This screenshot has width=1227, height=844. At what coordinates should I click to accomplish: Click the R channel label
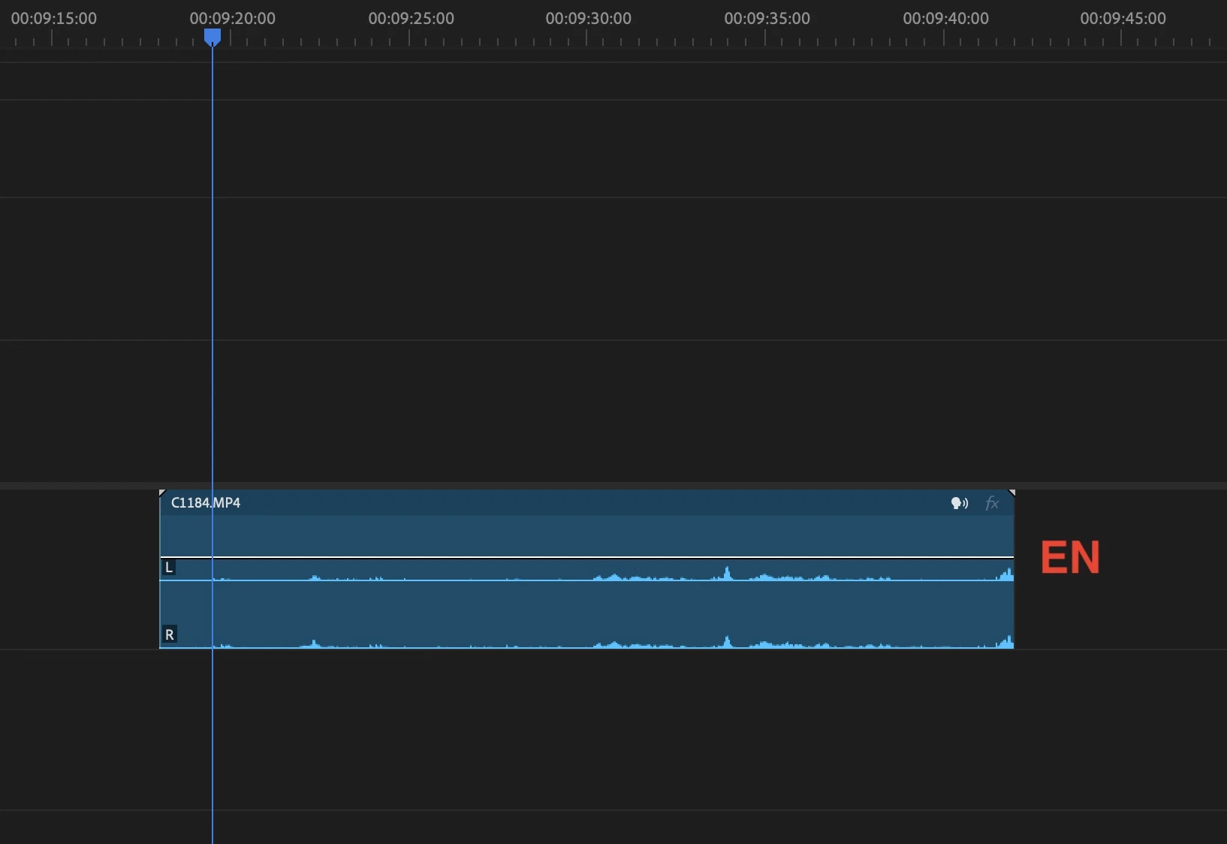click(170, 635)
